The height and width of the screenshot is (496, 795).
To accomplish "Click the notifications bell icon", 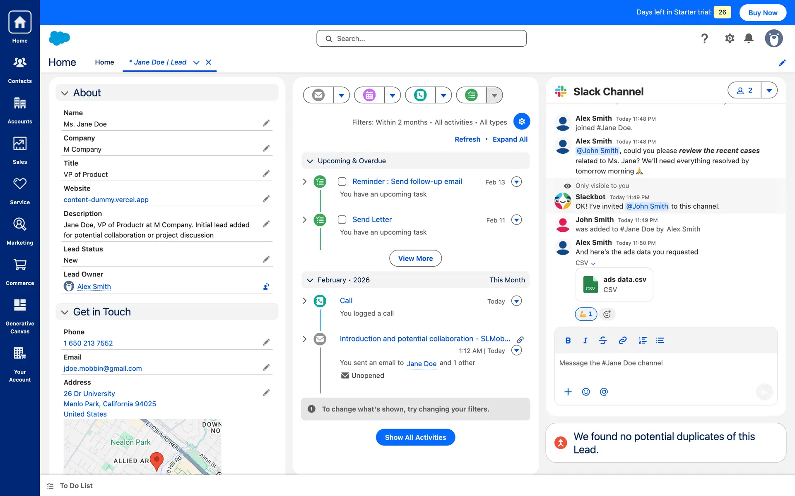I will 749,38.
